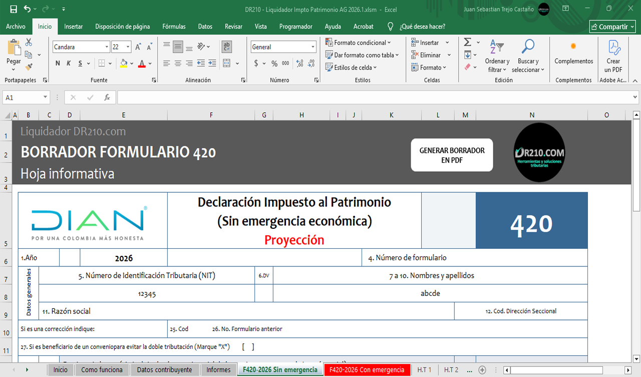Toggle bold formatting (N)

pyautogui.click(x=58, y=64)
